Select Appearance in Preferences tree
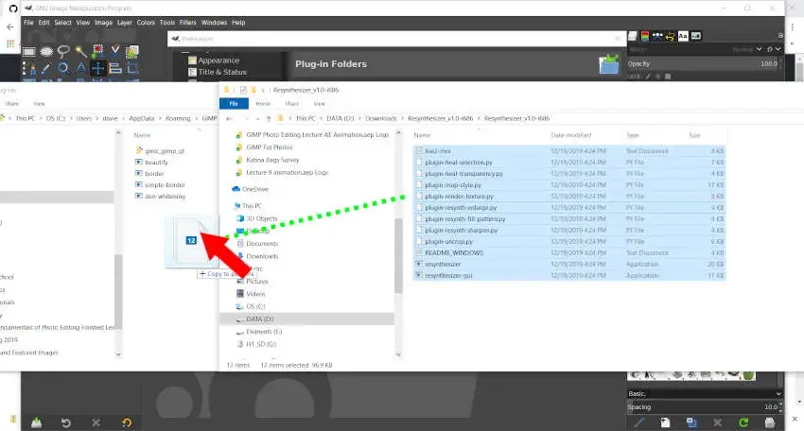 (x=218, y=60)
